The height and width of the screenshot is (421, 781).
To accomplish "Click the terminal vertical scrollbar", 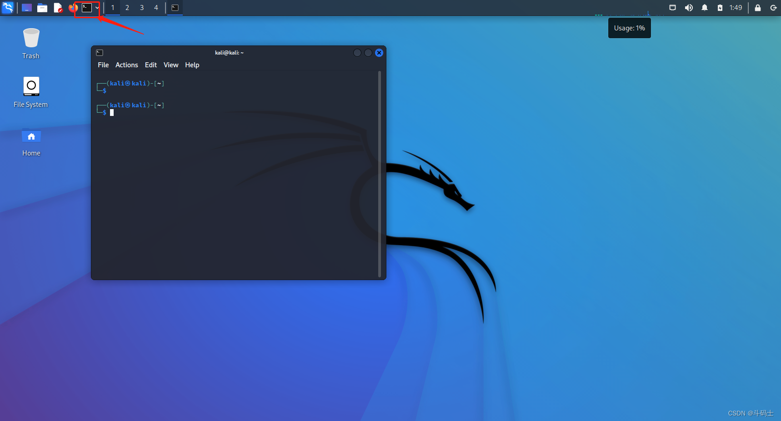I will [x=380, y=174].
